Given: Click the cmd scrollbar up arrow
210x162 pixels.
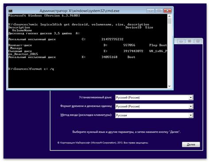Looking at the screenshot, I should click(x=169, y=16).
